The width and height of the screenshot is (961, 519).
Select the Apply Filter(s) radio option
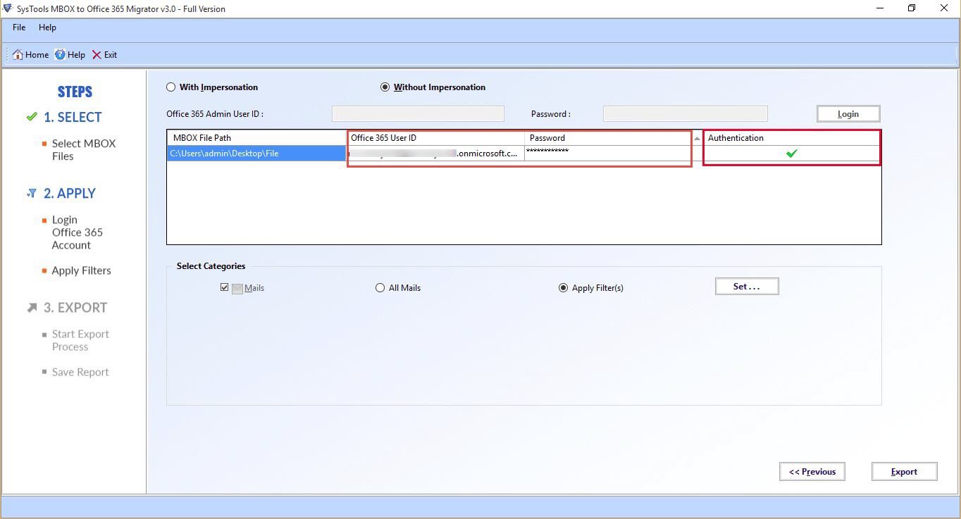(563, 288)
